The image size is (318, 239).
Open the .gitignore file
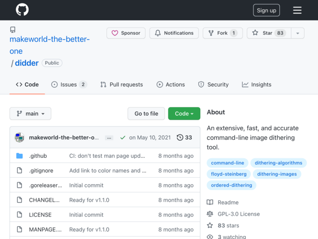[x=41, y=170]
